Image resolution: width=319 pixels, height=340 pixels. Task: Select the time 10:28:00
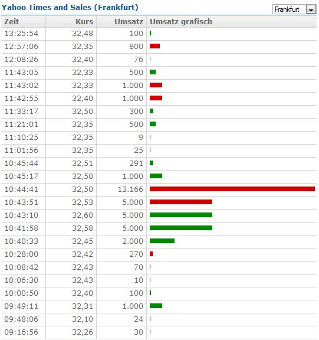pos(21,254)
